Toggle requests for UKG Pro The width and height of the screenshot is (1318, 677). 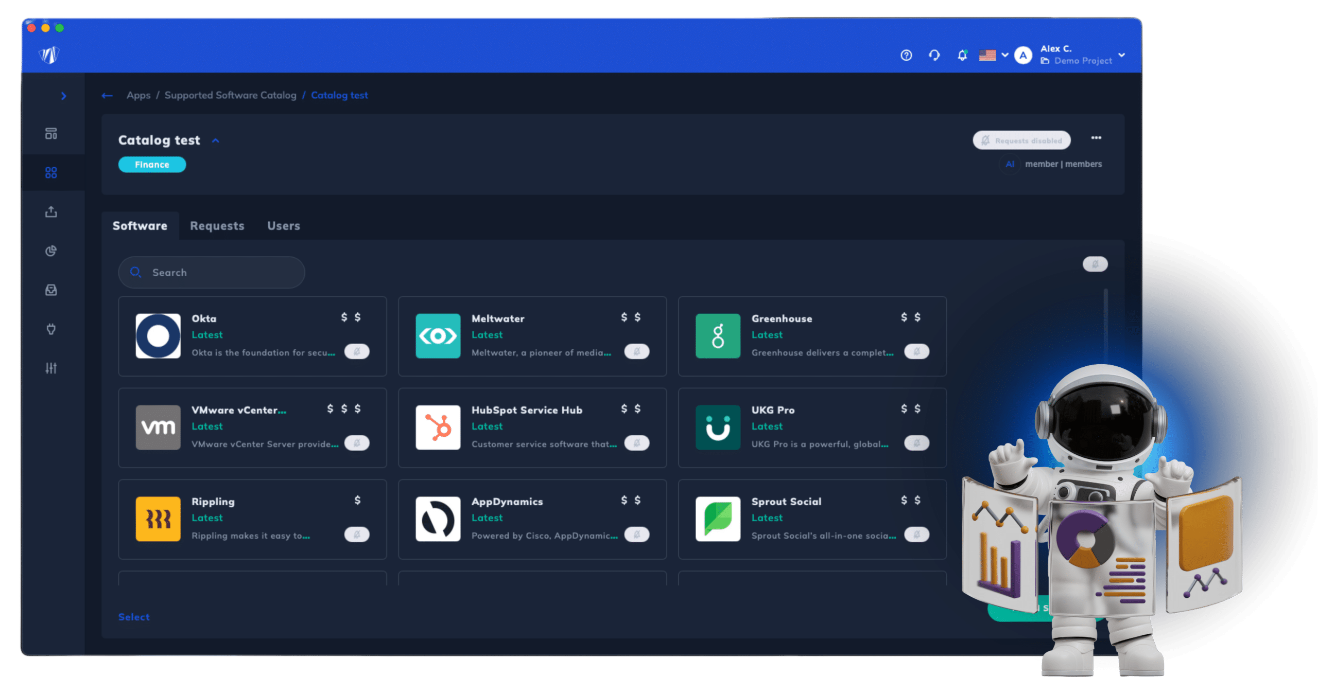[x=917, y=443]
